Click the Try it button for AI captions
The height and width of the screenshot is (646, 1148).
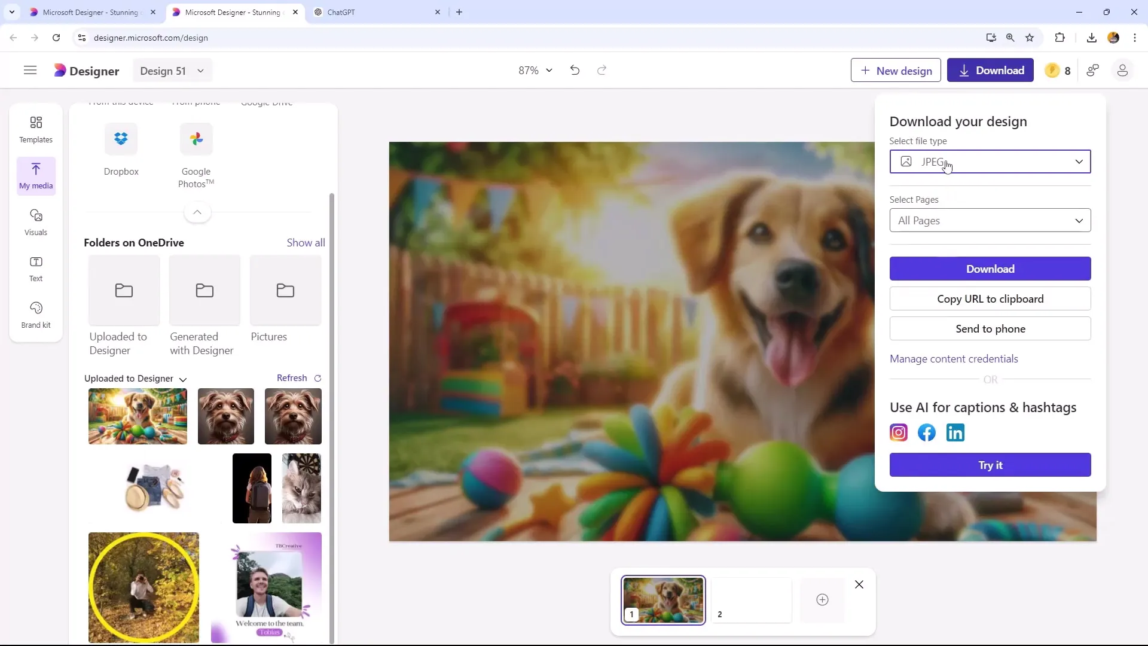tap(990, 465)
